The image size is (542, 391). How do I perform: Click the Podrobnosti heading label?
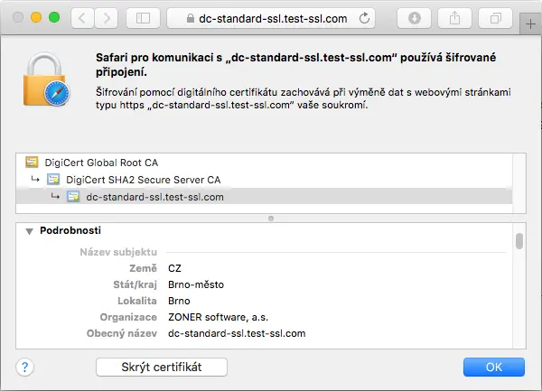pyautogui.click(x=70, y=230)
